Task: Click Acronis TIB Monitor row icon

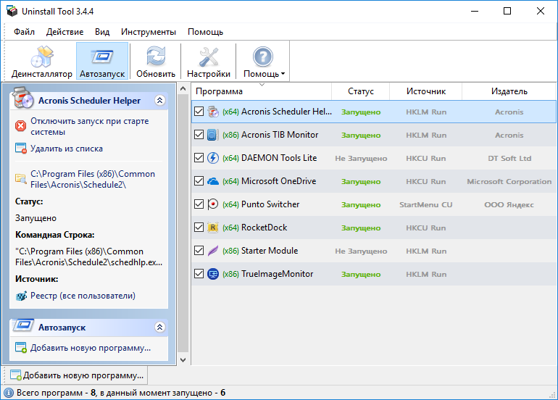Action: point(213,135)
